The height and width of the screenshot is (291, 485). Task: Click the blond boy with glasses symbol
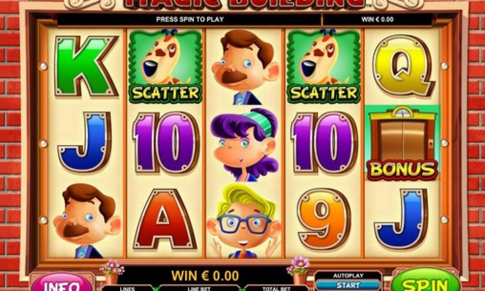tap(244, 221)
